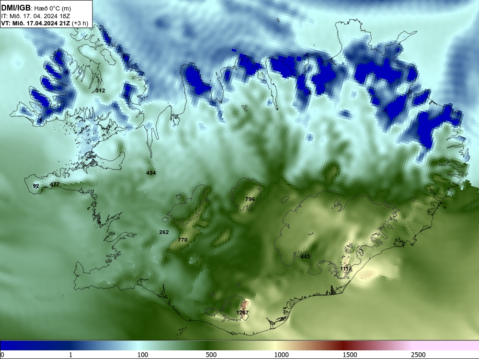The width and height of the screenshot is (479, 359).
Task: Click the legend label 1
Action: point(70,355)
